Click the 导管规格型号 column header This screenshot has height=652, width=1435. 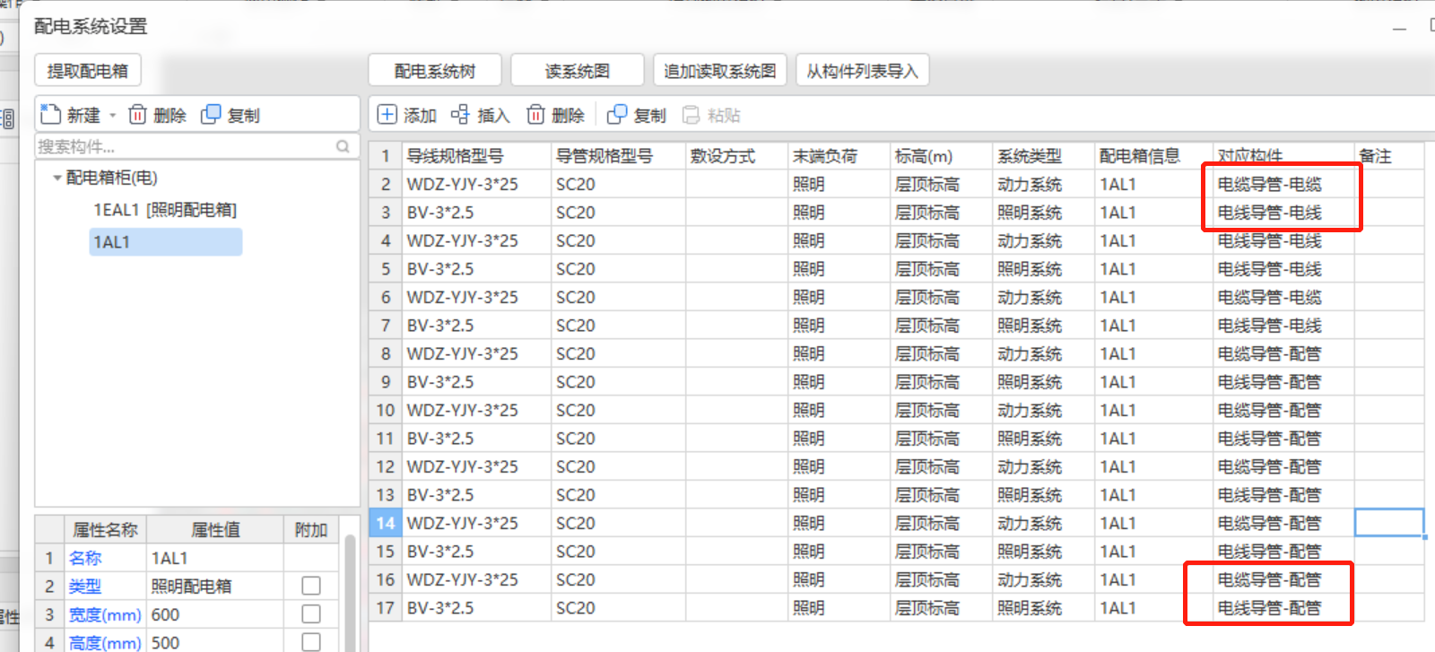618,156
